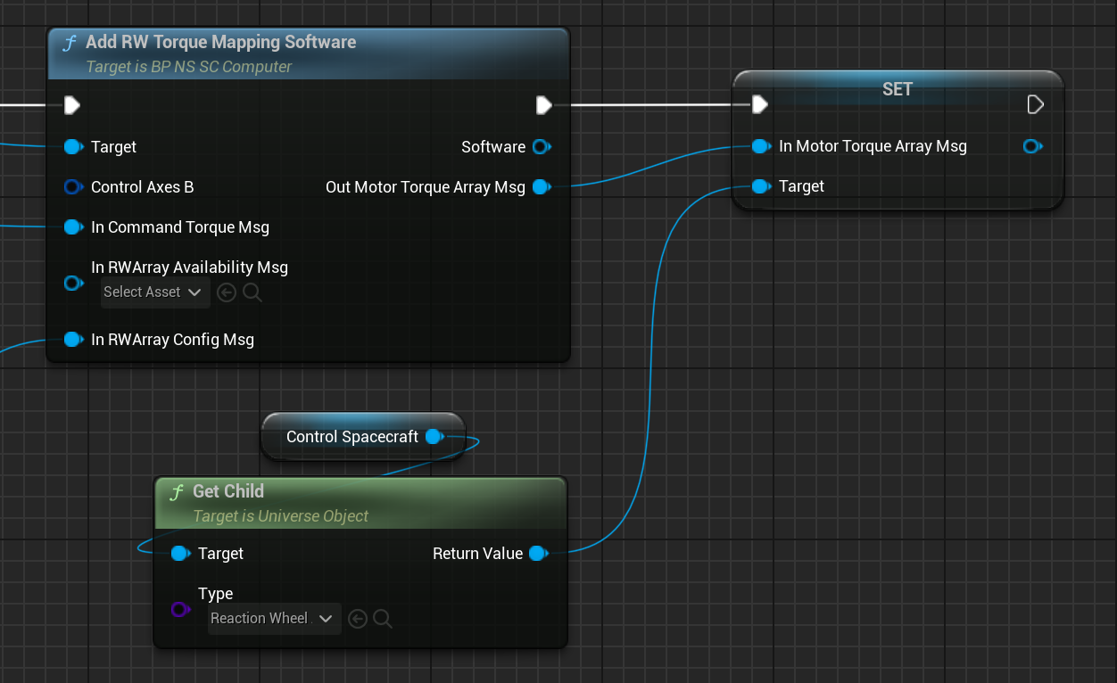
Task: Click the Get Child Return Value pin
Action: [x=537, y=554]
